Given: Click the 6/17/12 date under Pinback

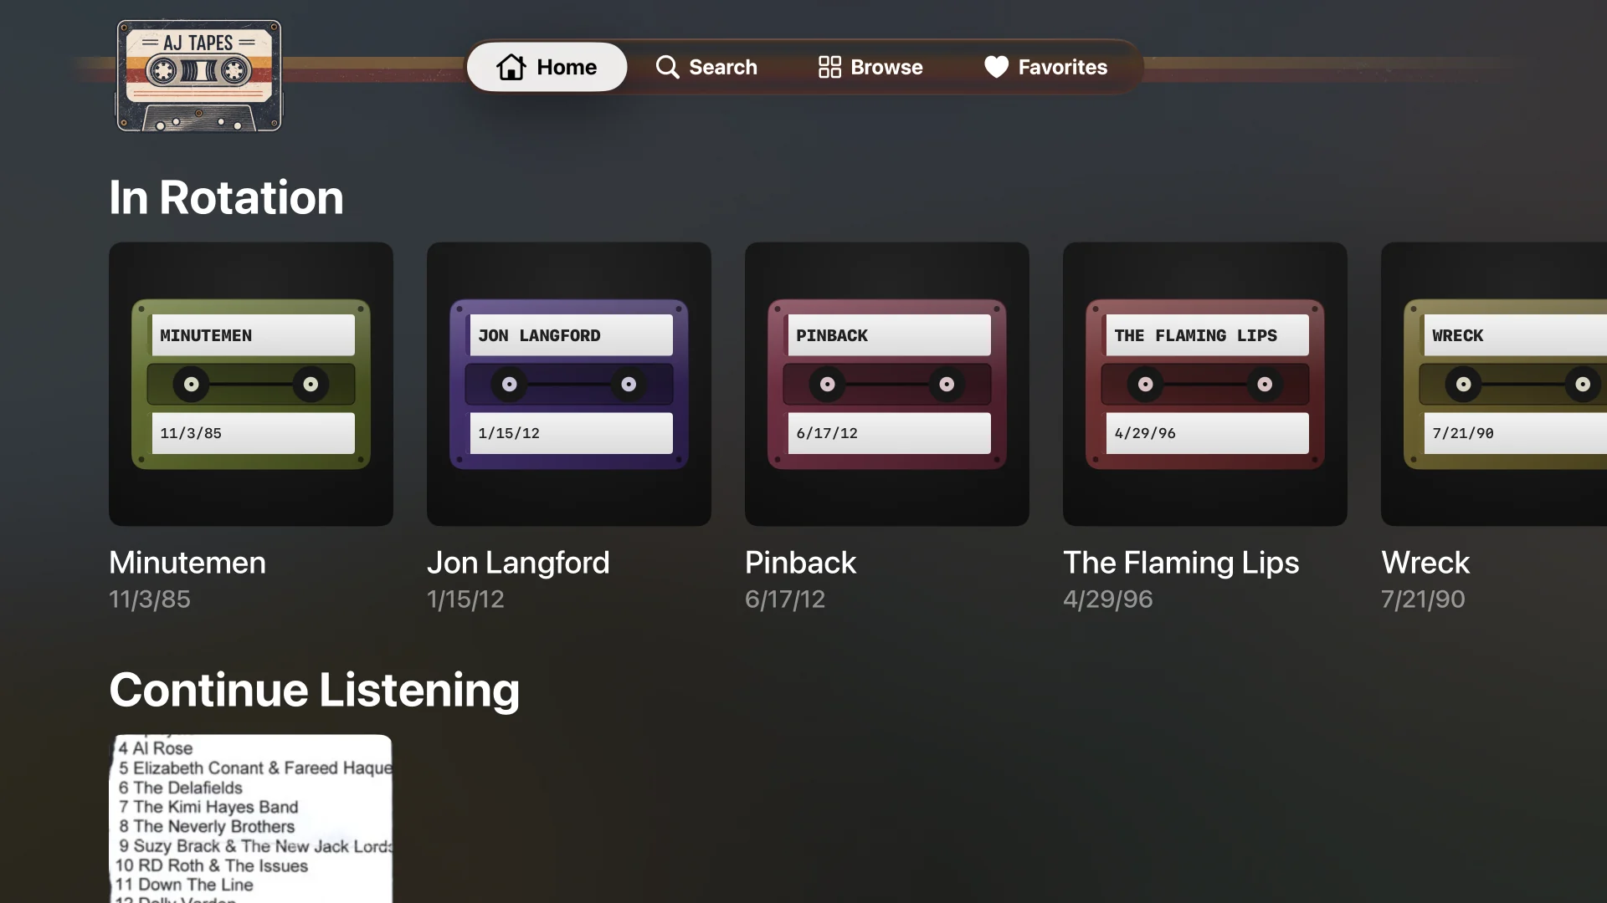Looking at the screenshot, I should pyautogui.click(x=785, y=599).
